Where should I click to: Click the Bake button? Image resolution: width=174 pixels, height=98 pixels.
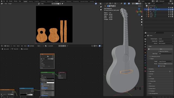pyautogui.click(x=161, y=49)
